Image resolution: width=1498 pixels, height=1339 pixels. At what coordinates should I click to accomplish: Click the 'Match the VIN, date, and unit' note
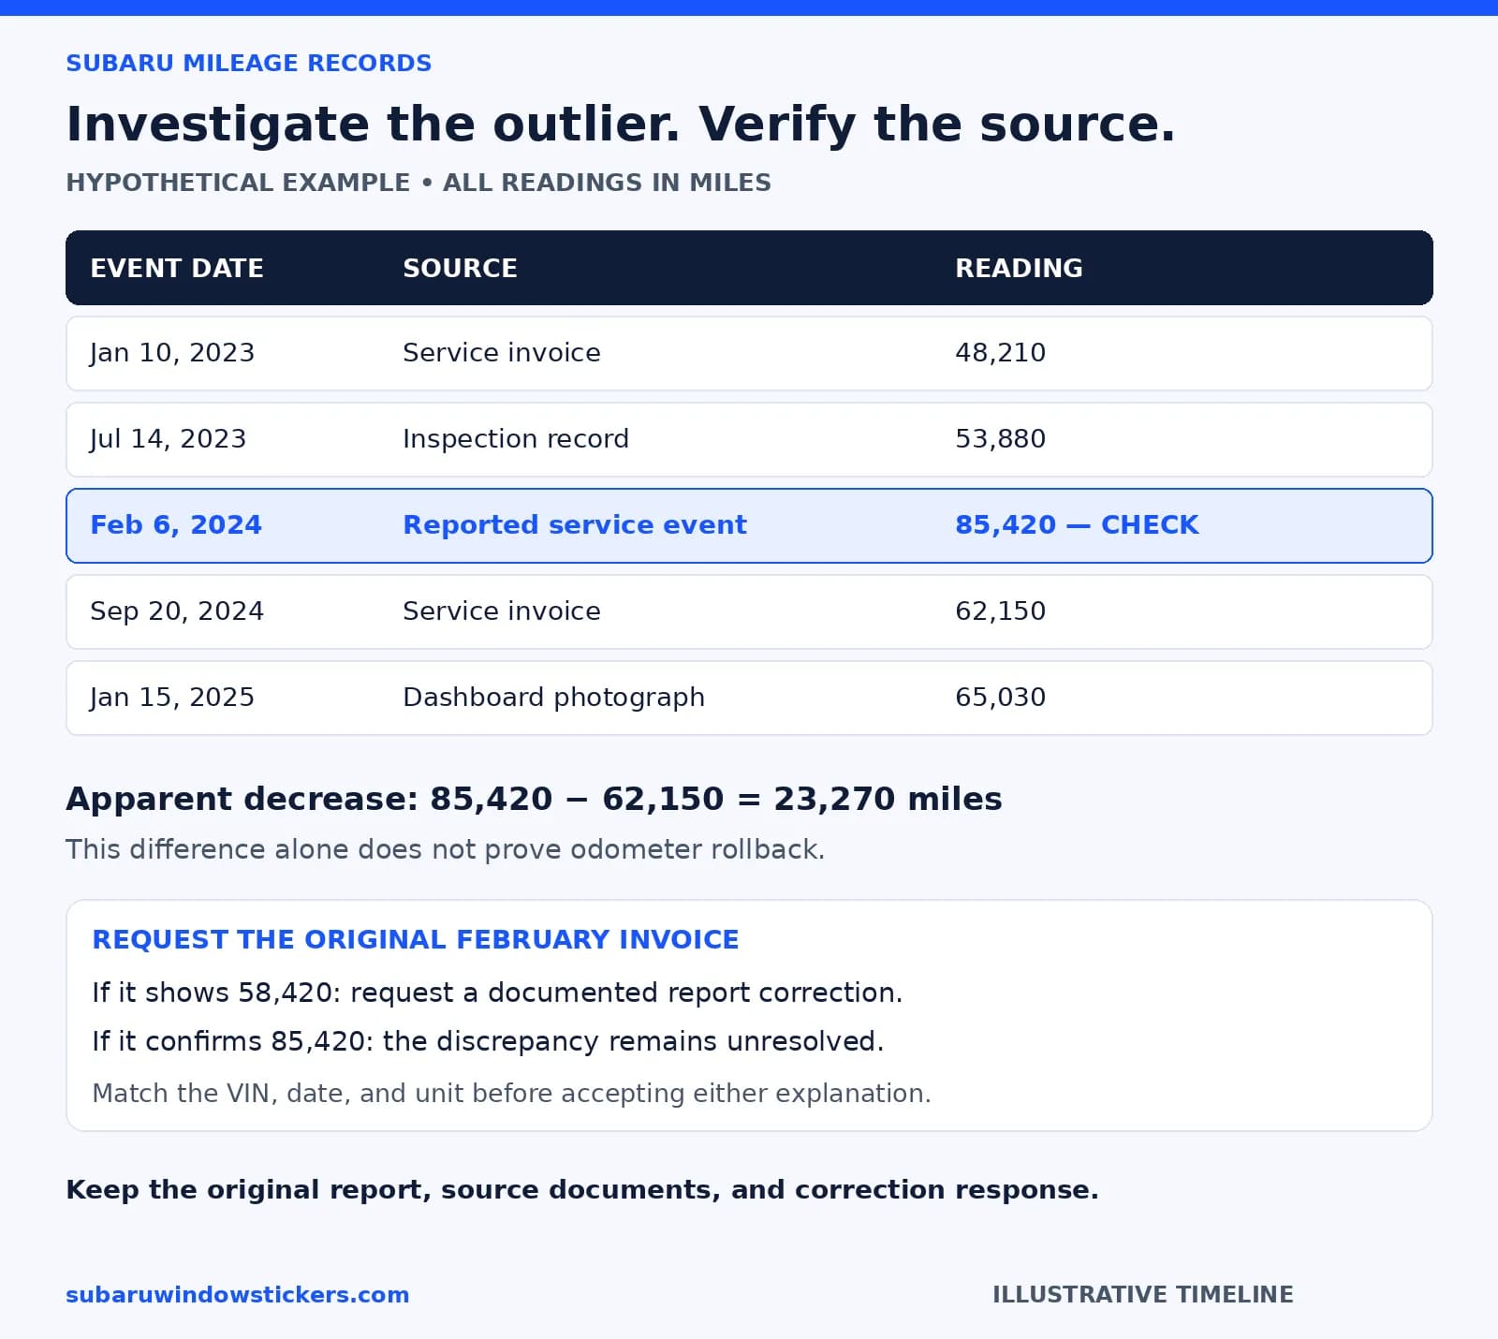click(x=511, y=1094)
